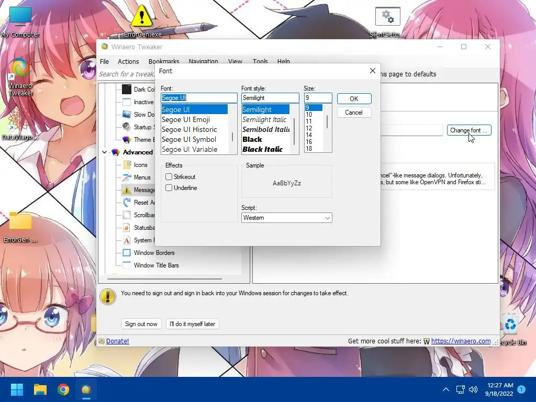
Task: Enable the Strikeout effect checkbox
Action: [169, 177]
